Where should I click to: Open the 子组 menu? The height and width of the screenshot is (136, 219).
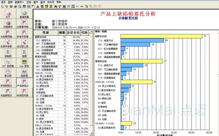click(29, 2)
